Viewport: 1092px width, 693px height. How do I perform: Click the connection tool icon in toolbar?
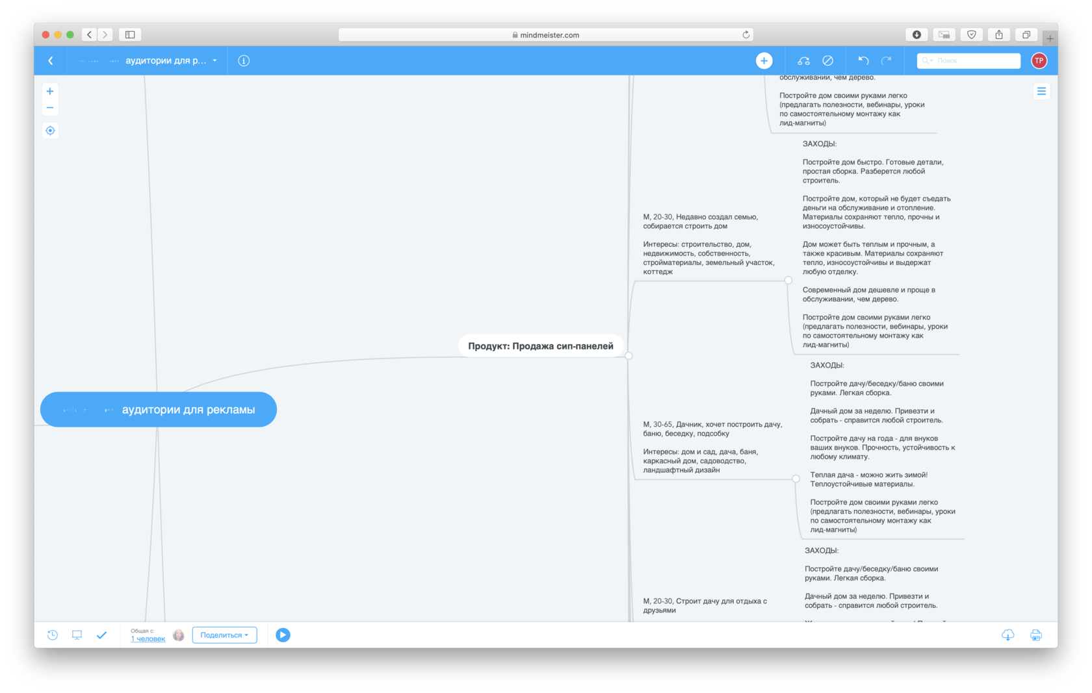(803, 60)
